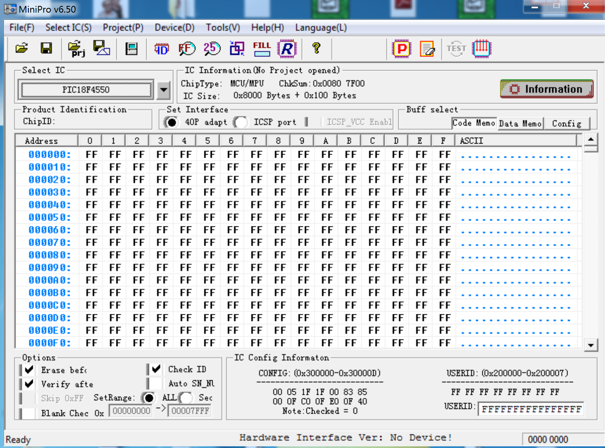This screenshot has width=605, height=448.
Task: Save the buffer with the floppy disk icon
Action: tap(47, 49)
